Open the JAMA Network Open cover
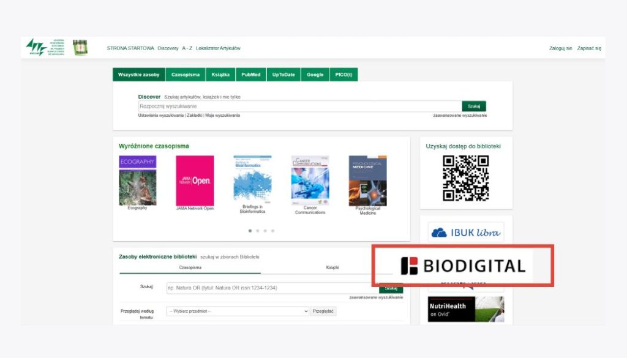Screen dimensions: 627x358 pyautogui.click(x=195, y=181)
